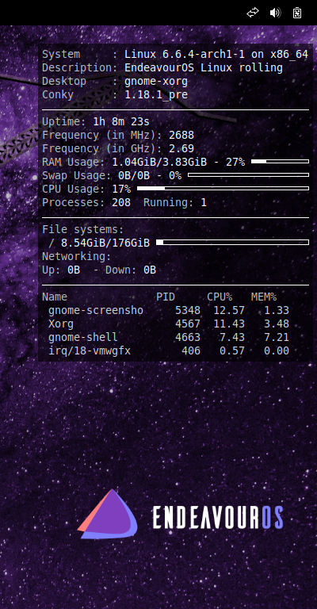Click the RAM usage progress bar
The image size is (317, 609).
click(x=280, y=161)
